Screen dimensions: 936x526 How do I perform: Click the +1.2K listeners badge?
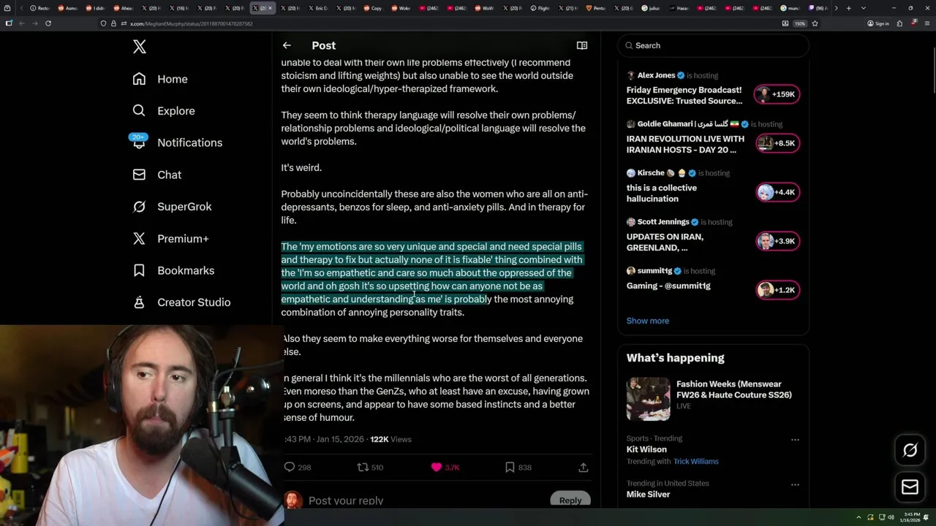point(777,290)
